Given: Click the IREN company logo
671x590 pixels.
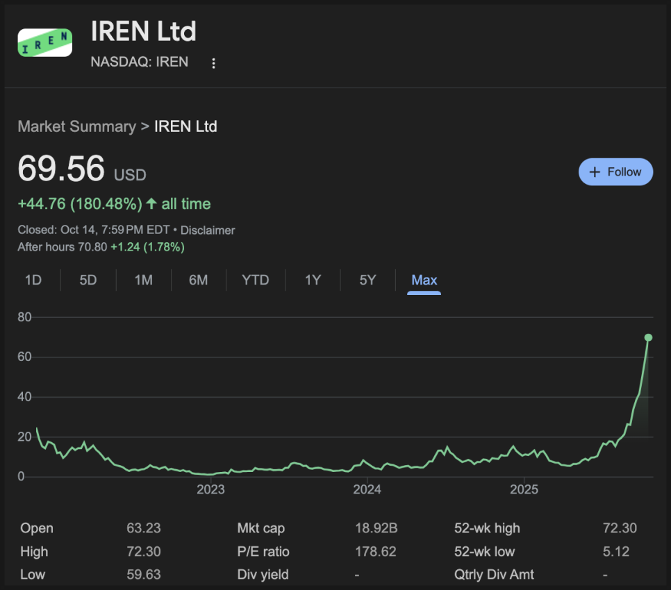Looking at the screenshot, I should [x=44, y=42].
